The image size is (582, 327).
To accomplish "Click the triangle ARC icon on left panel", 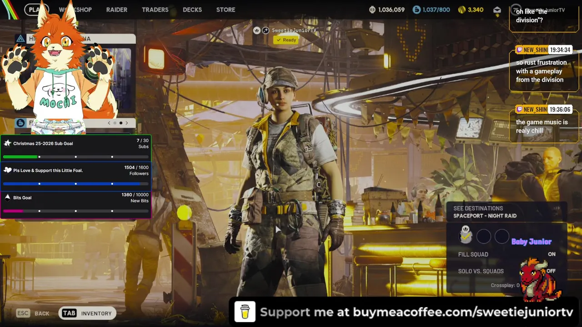I will click(x=20, y=39).
